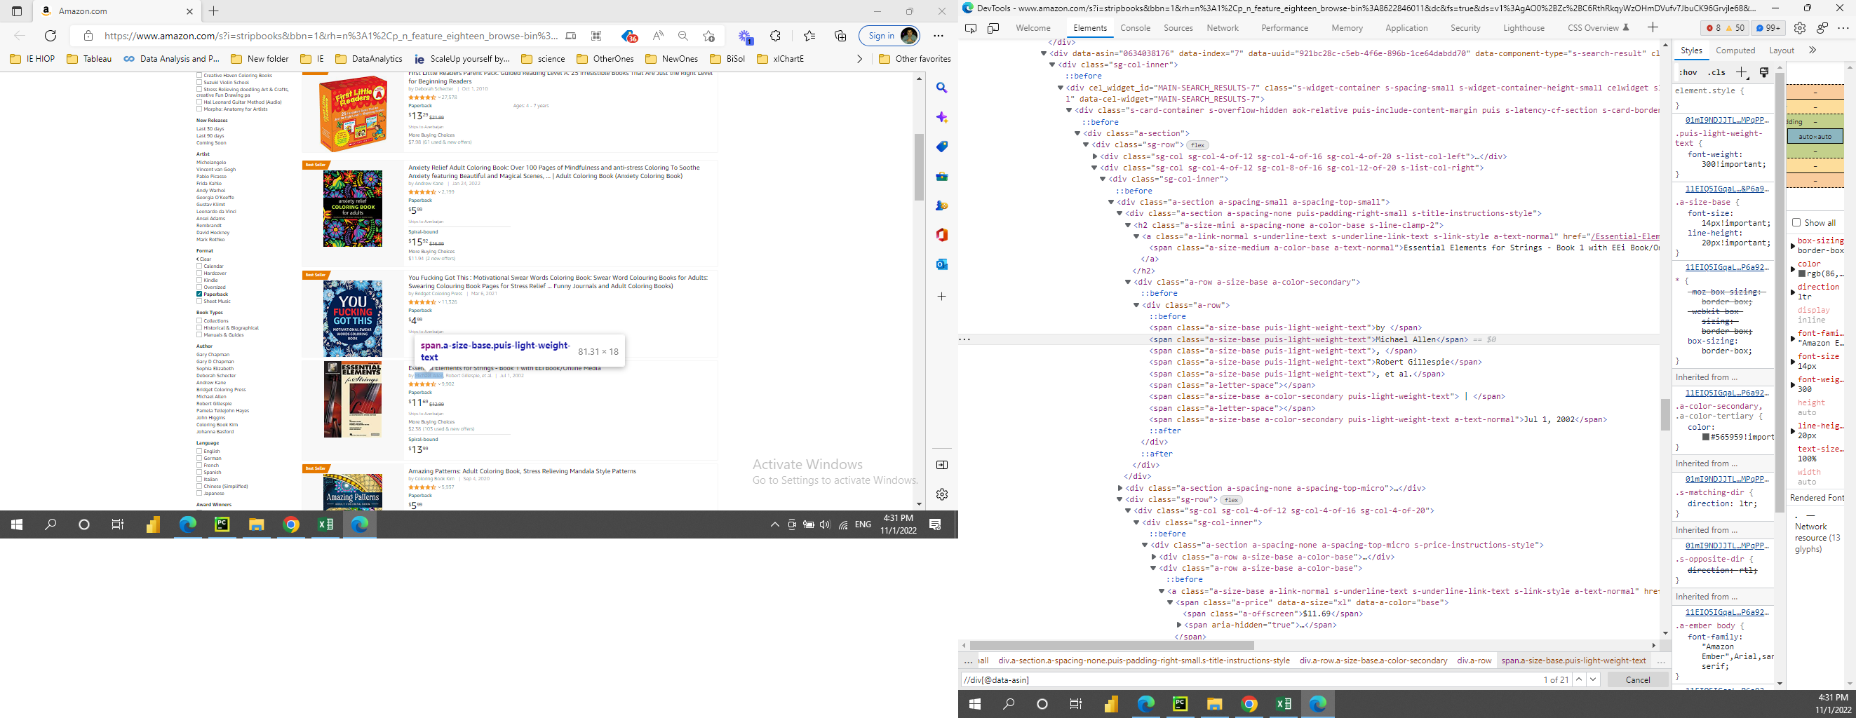This screenshot has width=1856, height=718.
Task: Open Edge sidebar Outlook icon
Action: click(x=942, y=264)
